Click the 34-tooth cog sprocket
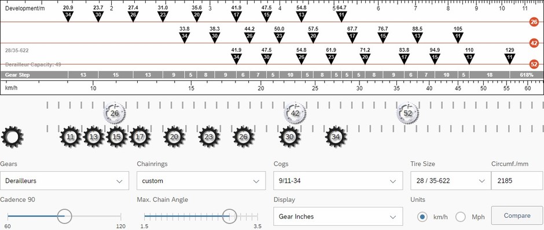 (336, 137)
